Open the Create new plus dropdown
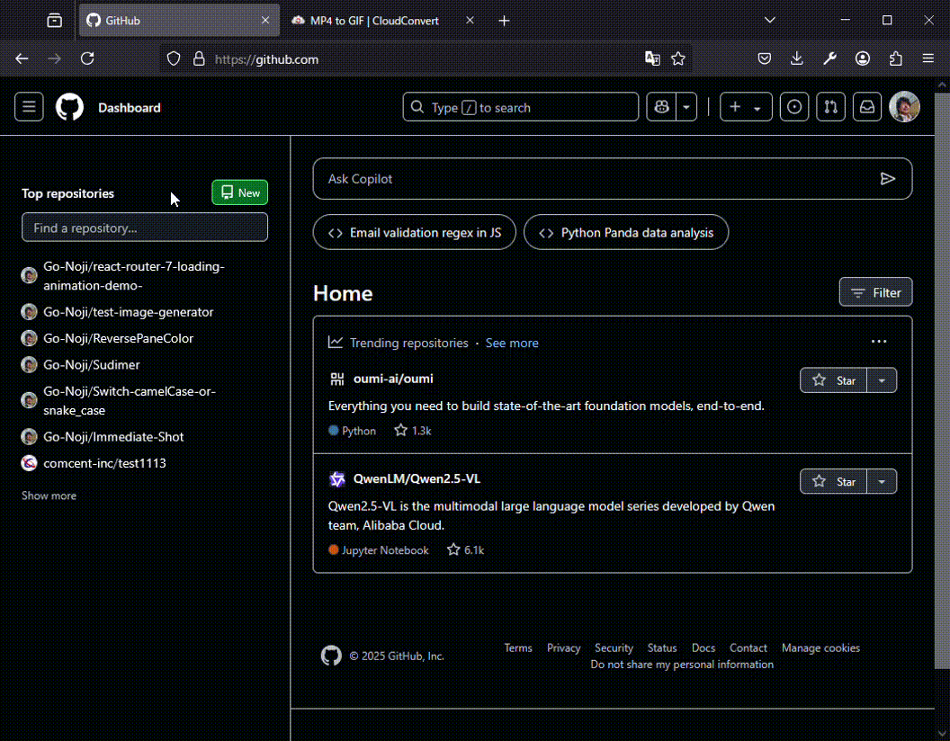This screenshot has height=741, width=950. pos(746,107)
